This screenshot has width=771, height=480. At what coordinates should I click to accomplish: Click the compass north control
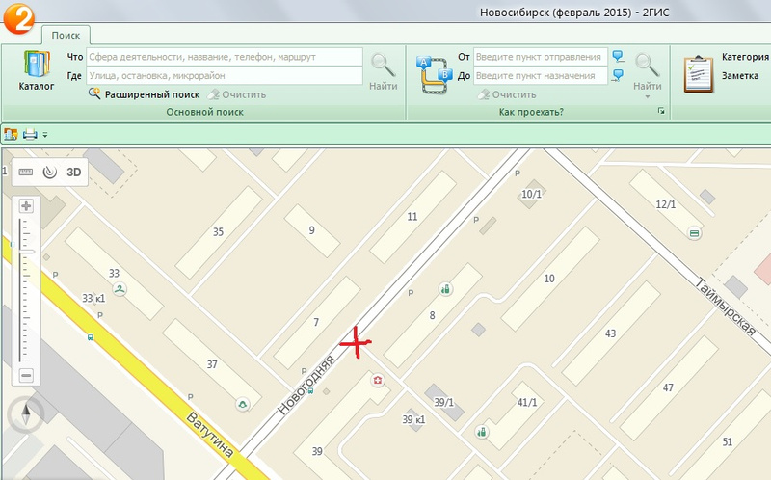pyautogui.click(x=26, y=414)
